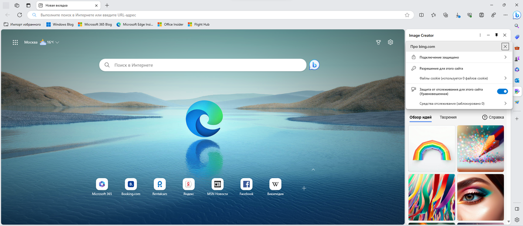Open Википедия quick link tile
The image size is (523, 226).
pos(275,187)
